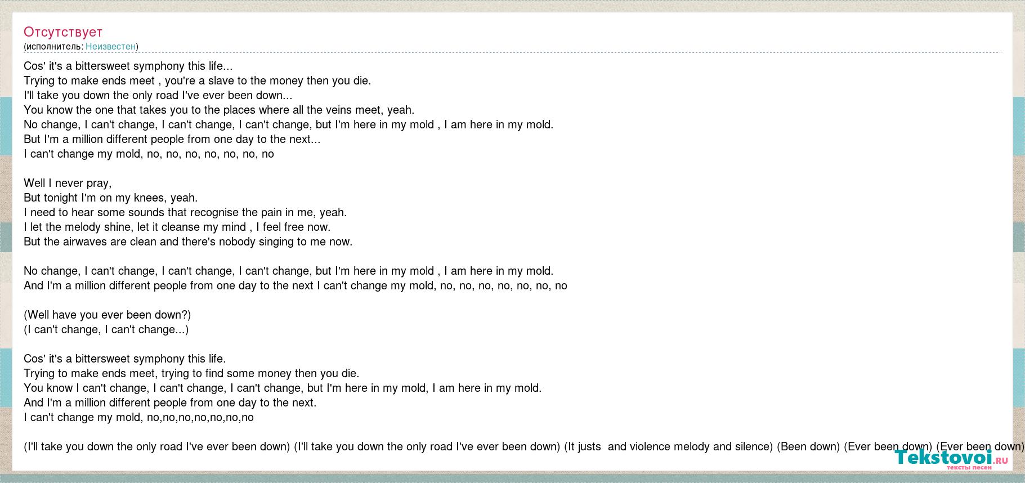Click the line 'I'll take you down the only road' in verse one
Image resolution: width=1025 pixels, height=483 pixels.
[x=158, y=95]
